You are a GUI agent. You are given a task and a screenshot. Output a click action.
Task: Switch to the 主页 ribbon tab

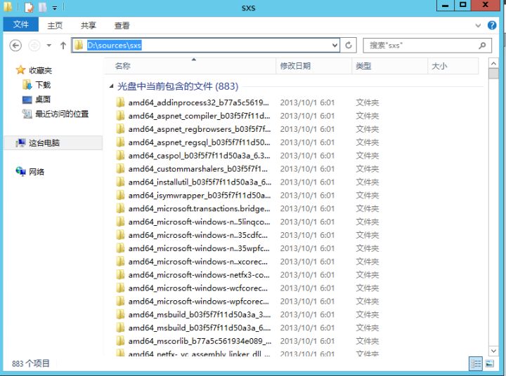55,25
